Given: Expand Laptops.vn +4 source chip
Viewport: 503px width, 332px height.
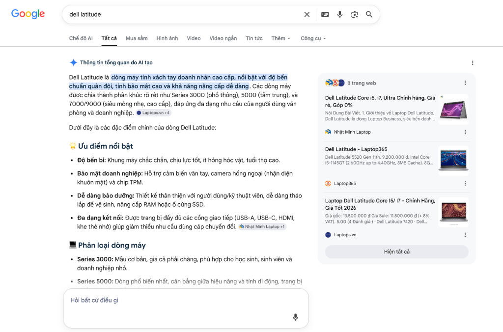Looking at the screenshot, I should point(153,113).
